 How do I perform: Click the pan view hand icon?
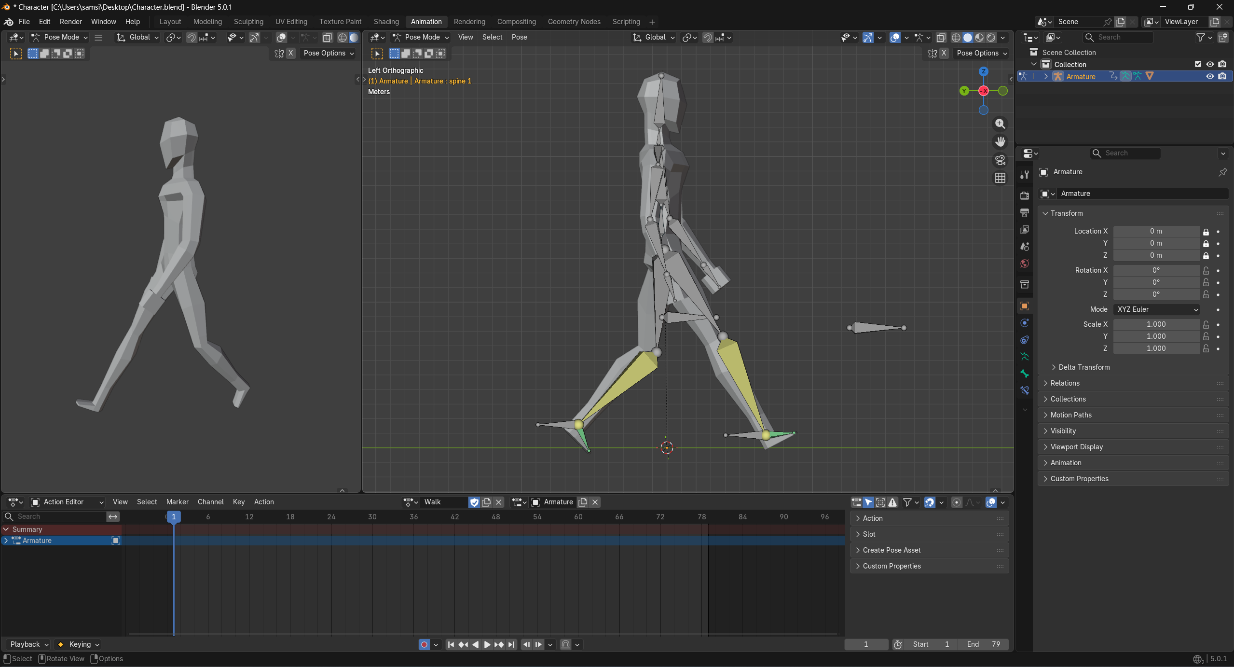click(1000, 142)
